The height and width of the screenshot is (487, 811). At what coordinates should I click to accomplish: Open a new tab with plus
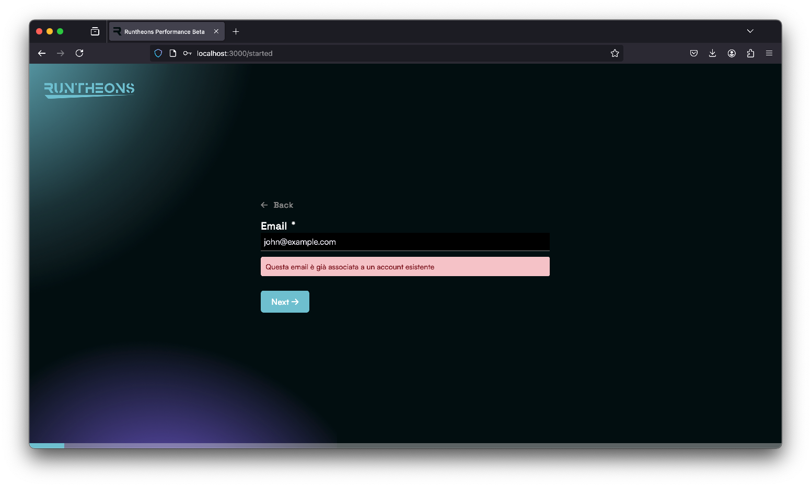click(x=236, y=31)
